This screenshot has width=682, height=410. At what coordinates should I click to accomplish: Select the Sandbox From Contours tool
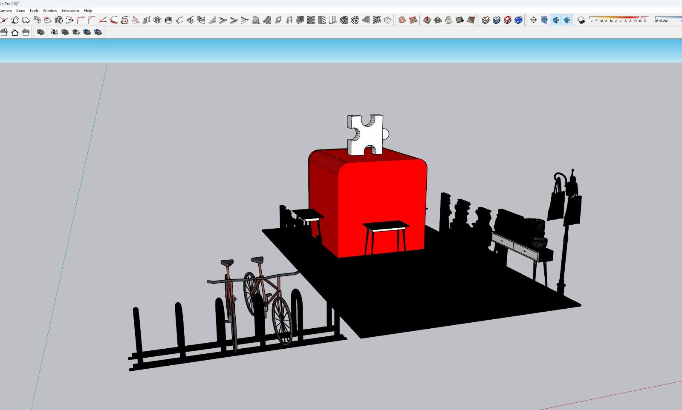coord(402,20)
